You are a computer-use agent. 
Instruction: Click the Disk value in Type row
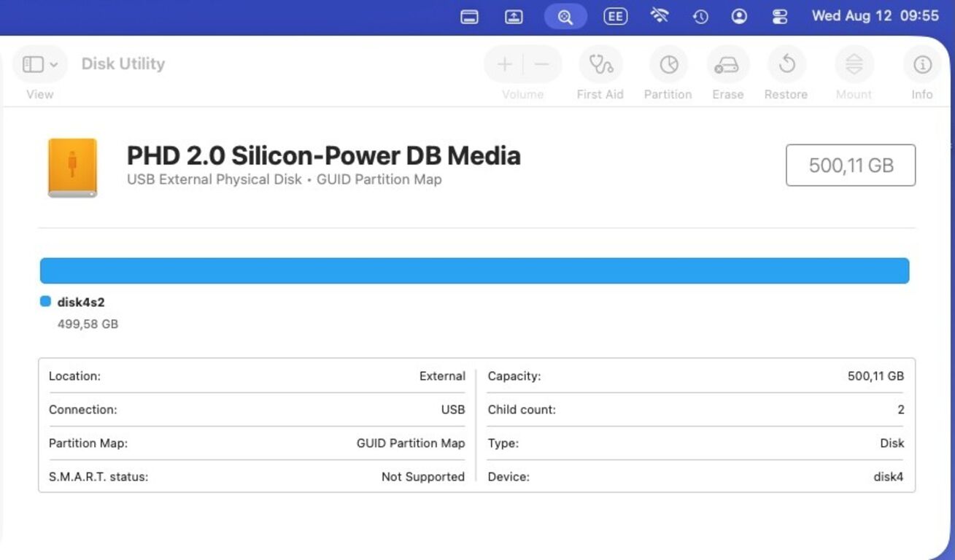(x=892, y=443)
